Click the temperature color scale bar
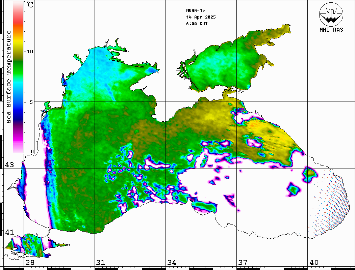 click(18, 78)
